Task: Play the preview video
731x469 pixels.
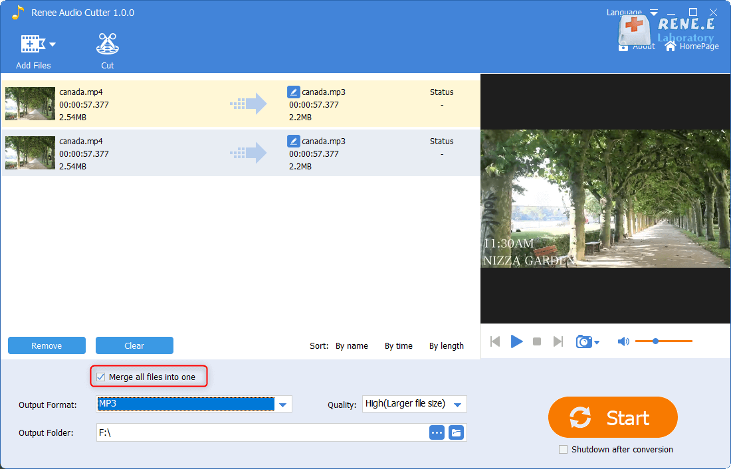Action: (x=516, y=341)
